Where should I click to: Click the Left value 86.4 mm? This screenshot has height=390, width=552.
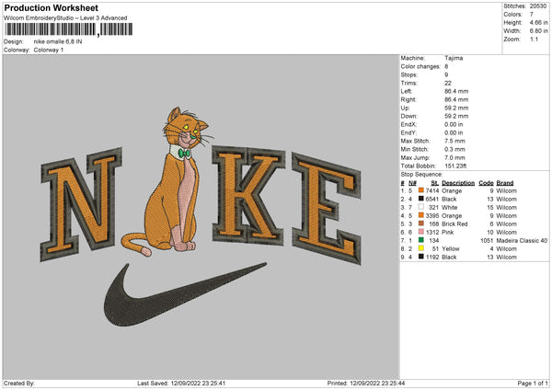point(456,91)
